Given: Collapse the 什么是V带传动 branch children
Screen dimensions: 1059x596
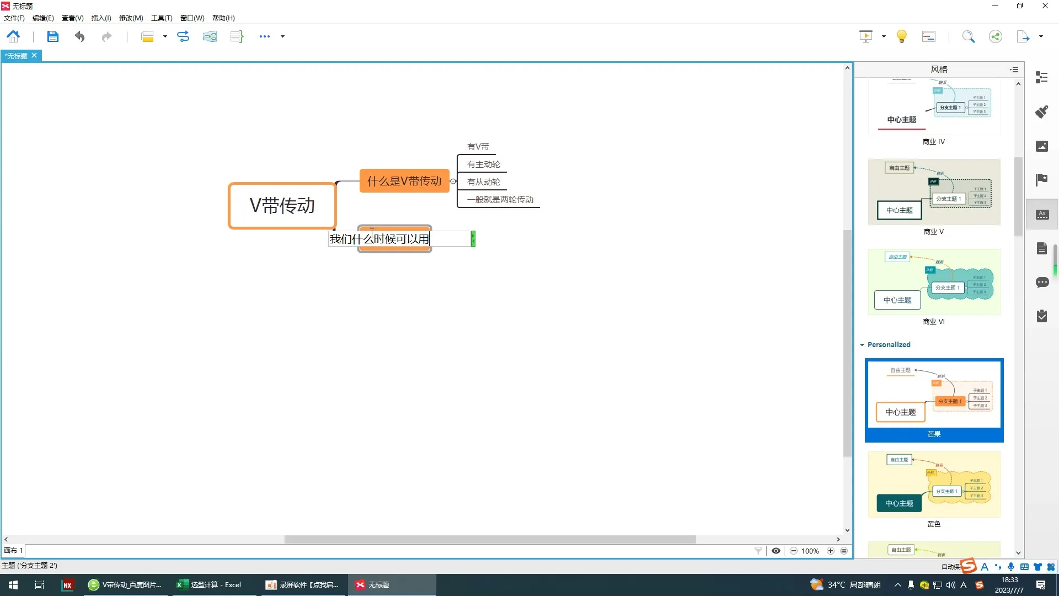Looking at the screenshot, I should [x=453, y=181].
